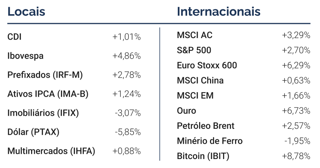The image size is (320, 168).
Task: Select the Bitcoin (IBIT) label
Action: (x=203, y=156)
